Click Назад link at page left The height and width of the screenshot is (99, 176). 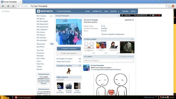point(6,11)
